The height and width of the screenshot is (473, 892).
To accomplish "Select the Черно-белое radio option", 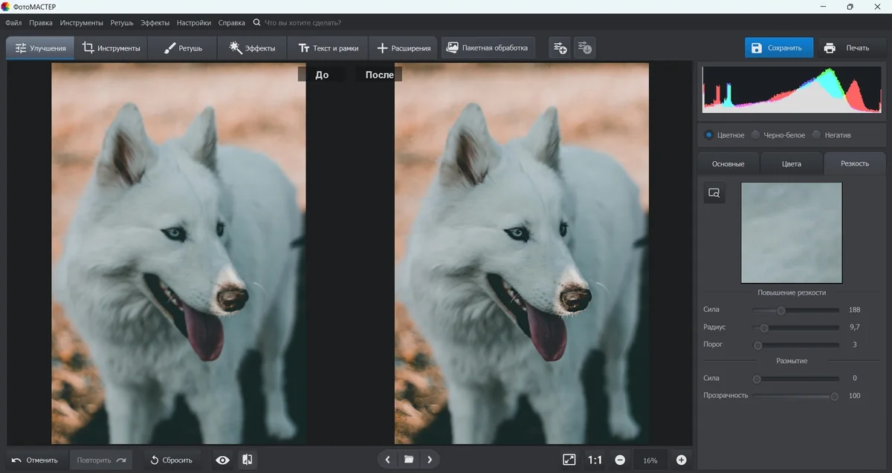I will pyautogui.click(x=755, y=135).
